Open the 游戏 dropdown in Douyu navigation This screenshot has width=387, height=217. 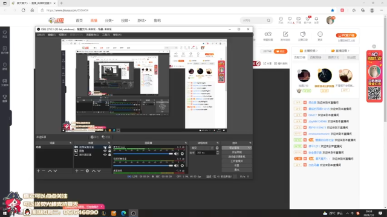click(x=141, y=20)
